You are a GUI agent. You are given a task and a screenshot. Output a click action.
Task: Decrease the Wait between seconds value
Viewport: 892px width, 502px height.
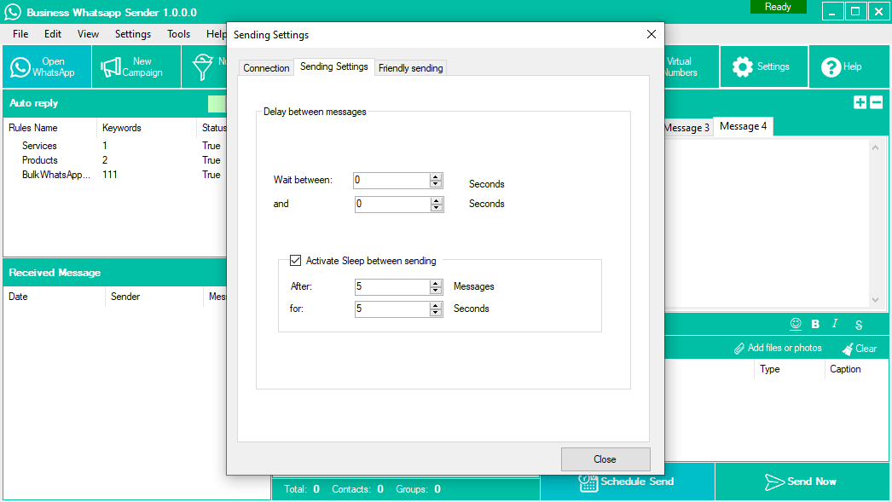coord(436,183)
